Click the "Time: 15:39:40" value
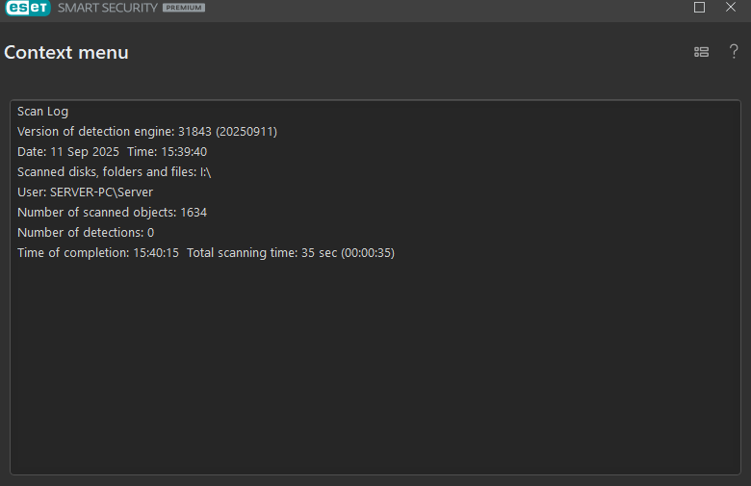Image resolution: width=751 pixels, height=486 pixels. coord(168,152)
